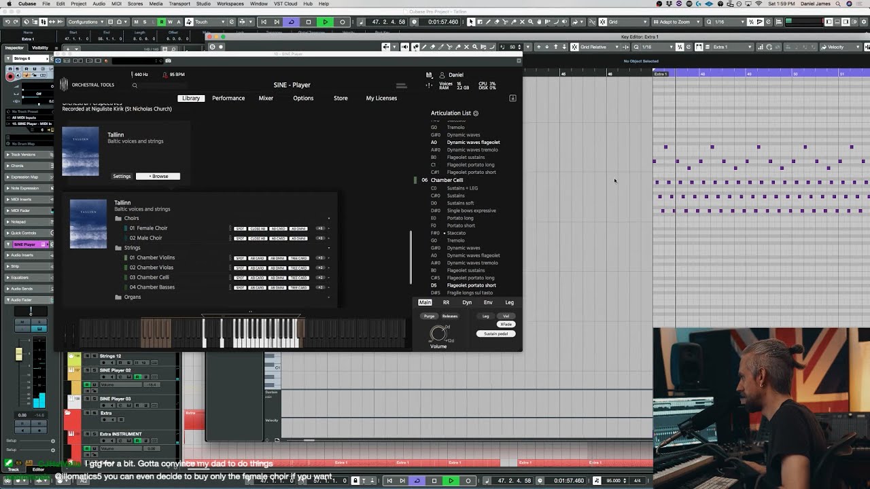Stop playback with the top transport Stop button
Screen dimensions: 870x489
(x=309, y=22)
